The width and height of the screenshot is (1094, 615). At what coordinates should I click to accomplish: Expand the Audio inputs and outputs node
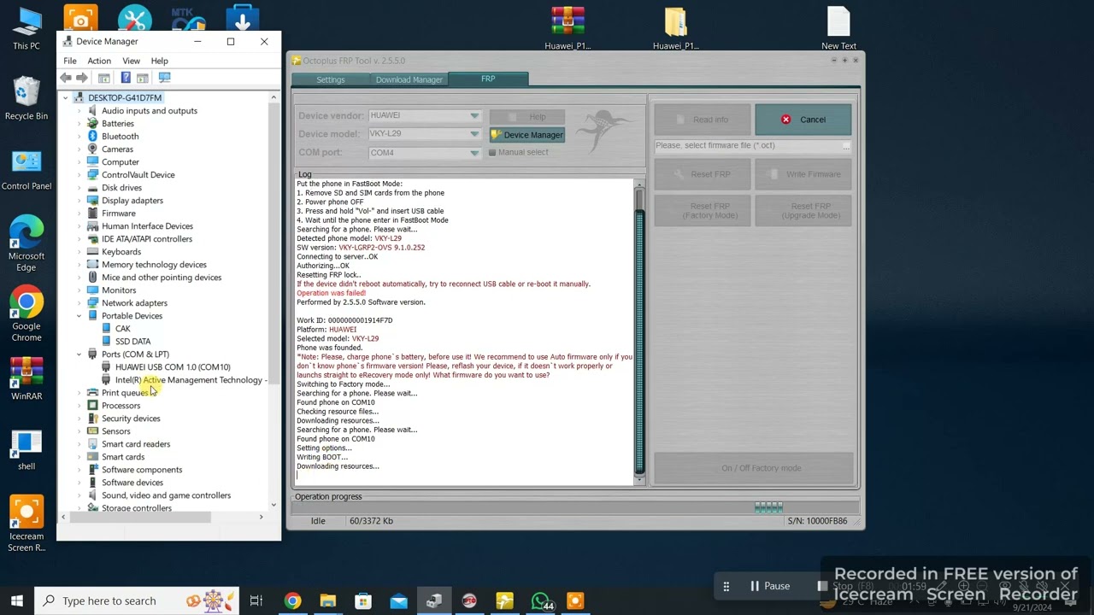(79, 111)
